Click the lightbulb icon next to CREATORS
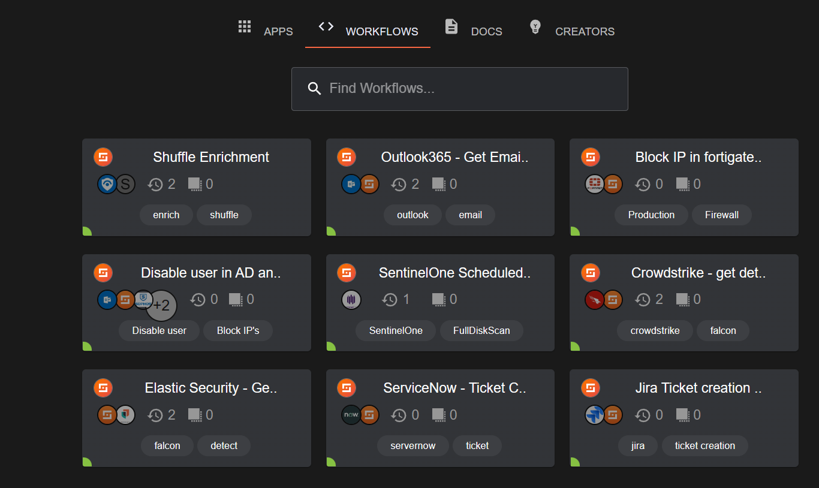The height and width of the screenshot is (488, 819). 535,26
